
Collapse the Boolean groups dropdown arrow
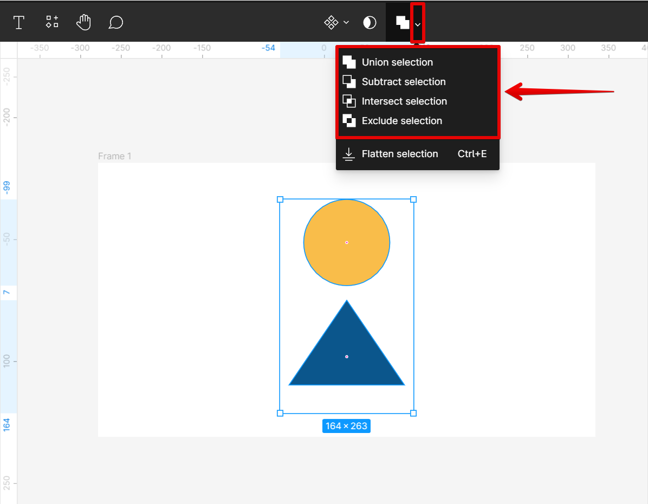point(418,23)
